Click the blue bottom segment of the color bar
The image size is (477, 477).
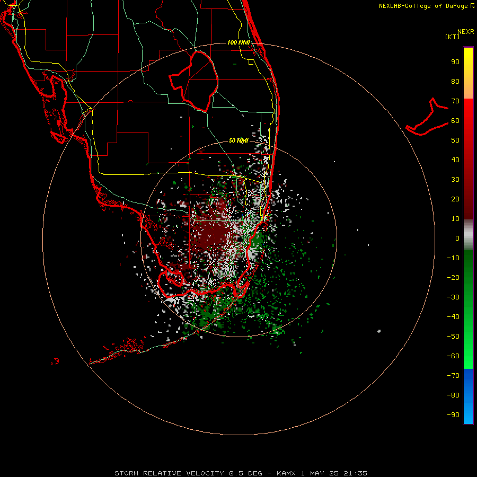click(468, 396)
